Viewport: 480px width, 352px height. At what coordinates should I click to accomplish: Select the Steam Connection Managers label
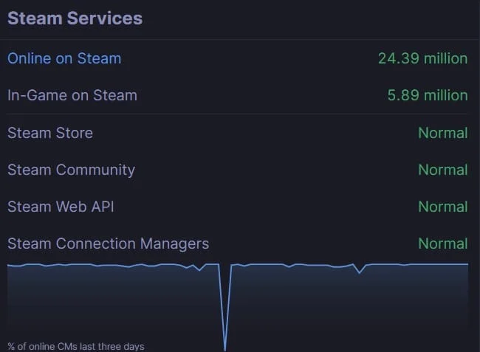(108, 244)
